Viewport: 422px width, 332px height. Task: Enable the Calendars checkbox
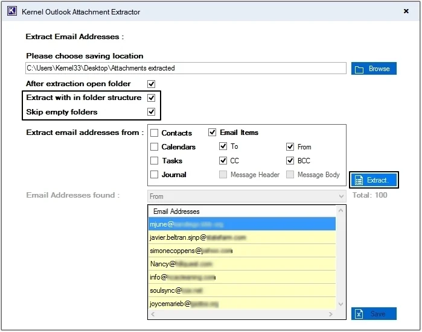(154, 147)
